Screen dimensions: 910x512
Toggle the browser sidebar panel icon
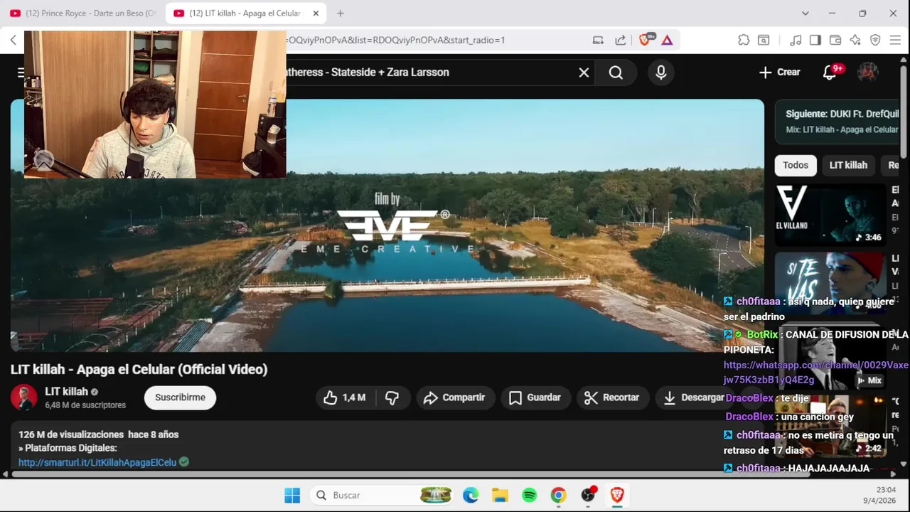(x=815, y=40)
